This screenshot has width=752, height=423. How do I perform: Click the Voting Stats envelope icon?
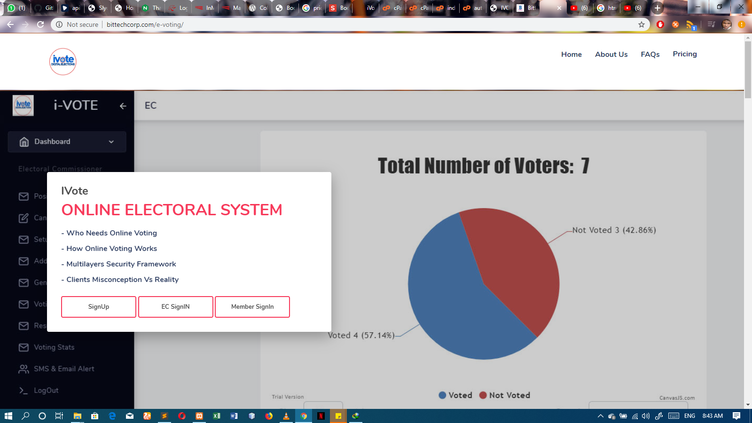(23, 347)
